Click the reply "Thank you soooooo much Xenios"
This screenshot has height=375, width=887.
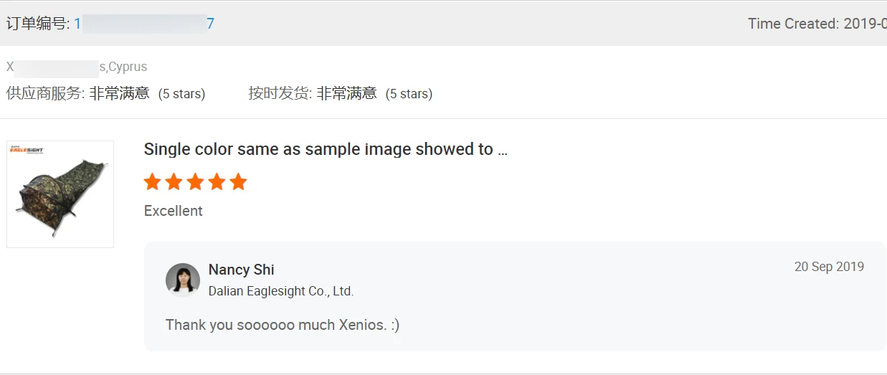click(x=283, y=325)
